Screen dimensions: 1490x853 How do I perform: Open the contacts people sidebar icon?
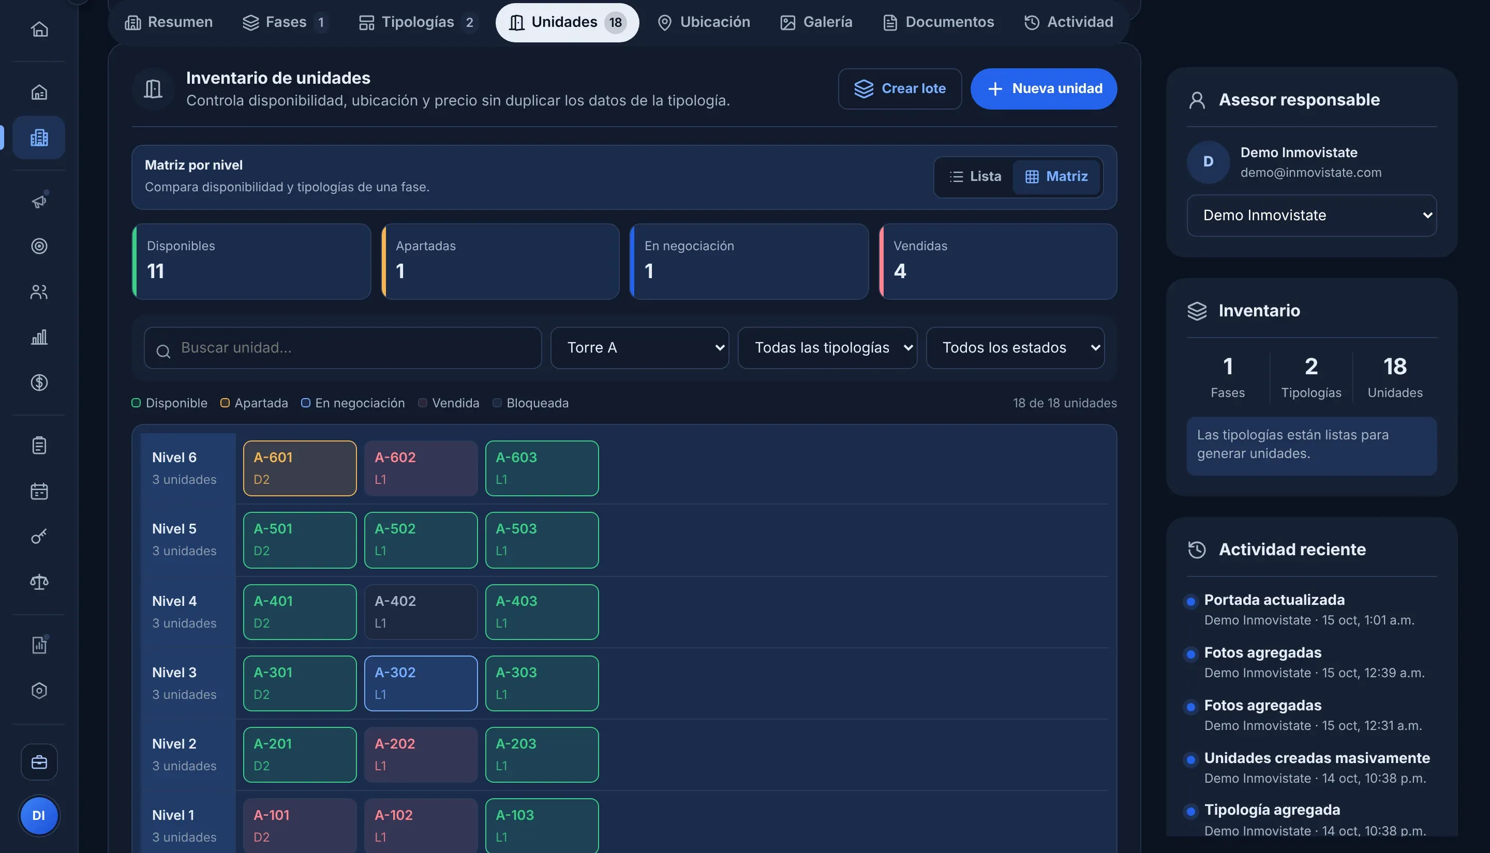pyautogui.click(x=39, y=292)
